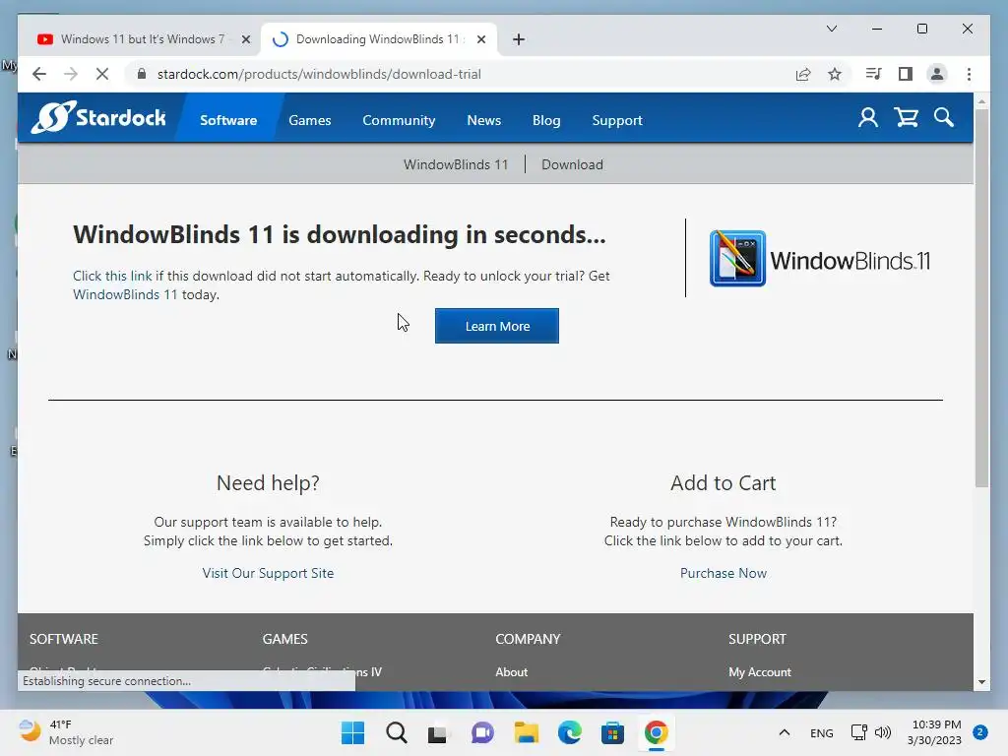Click the WindowBlinds 11 breadcrumb link
Viewport: 1008px width, 756px height.
click(x=456, y=164)
